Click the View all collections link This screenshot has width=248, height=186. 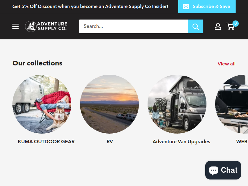227,64
